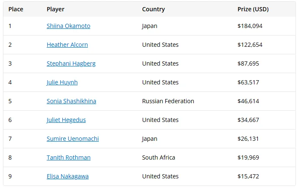This screenshot has width=298, height=188.
Task: Open Elisa Nakagawa's profile link
Action: (x=67, y=176)
